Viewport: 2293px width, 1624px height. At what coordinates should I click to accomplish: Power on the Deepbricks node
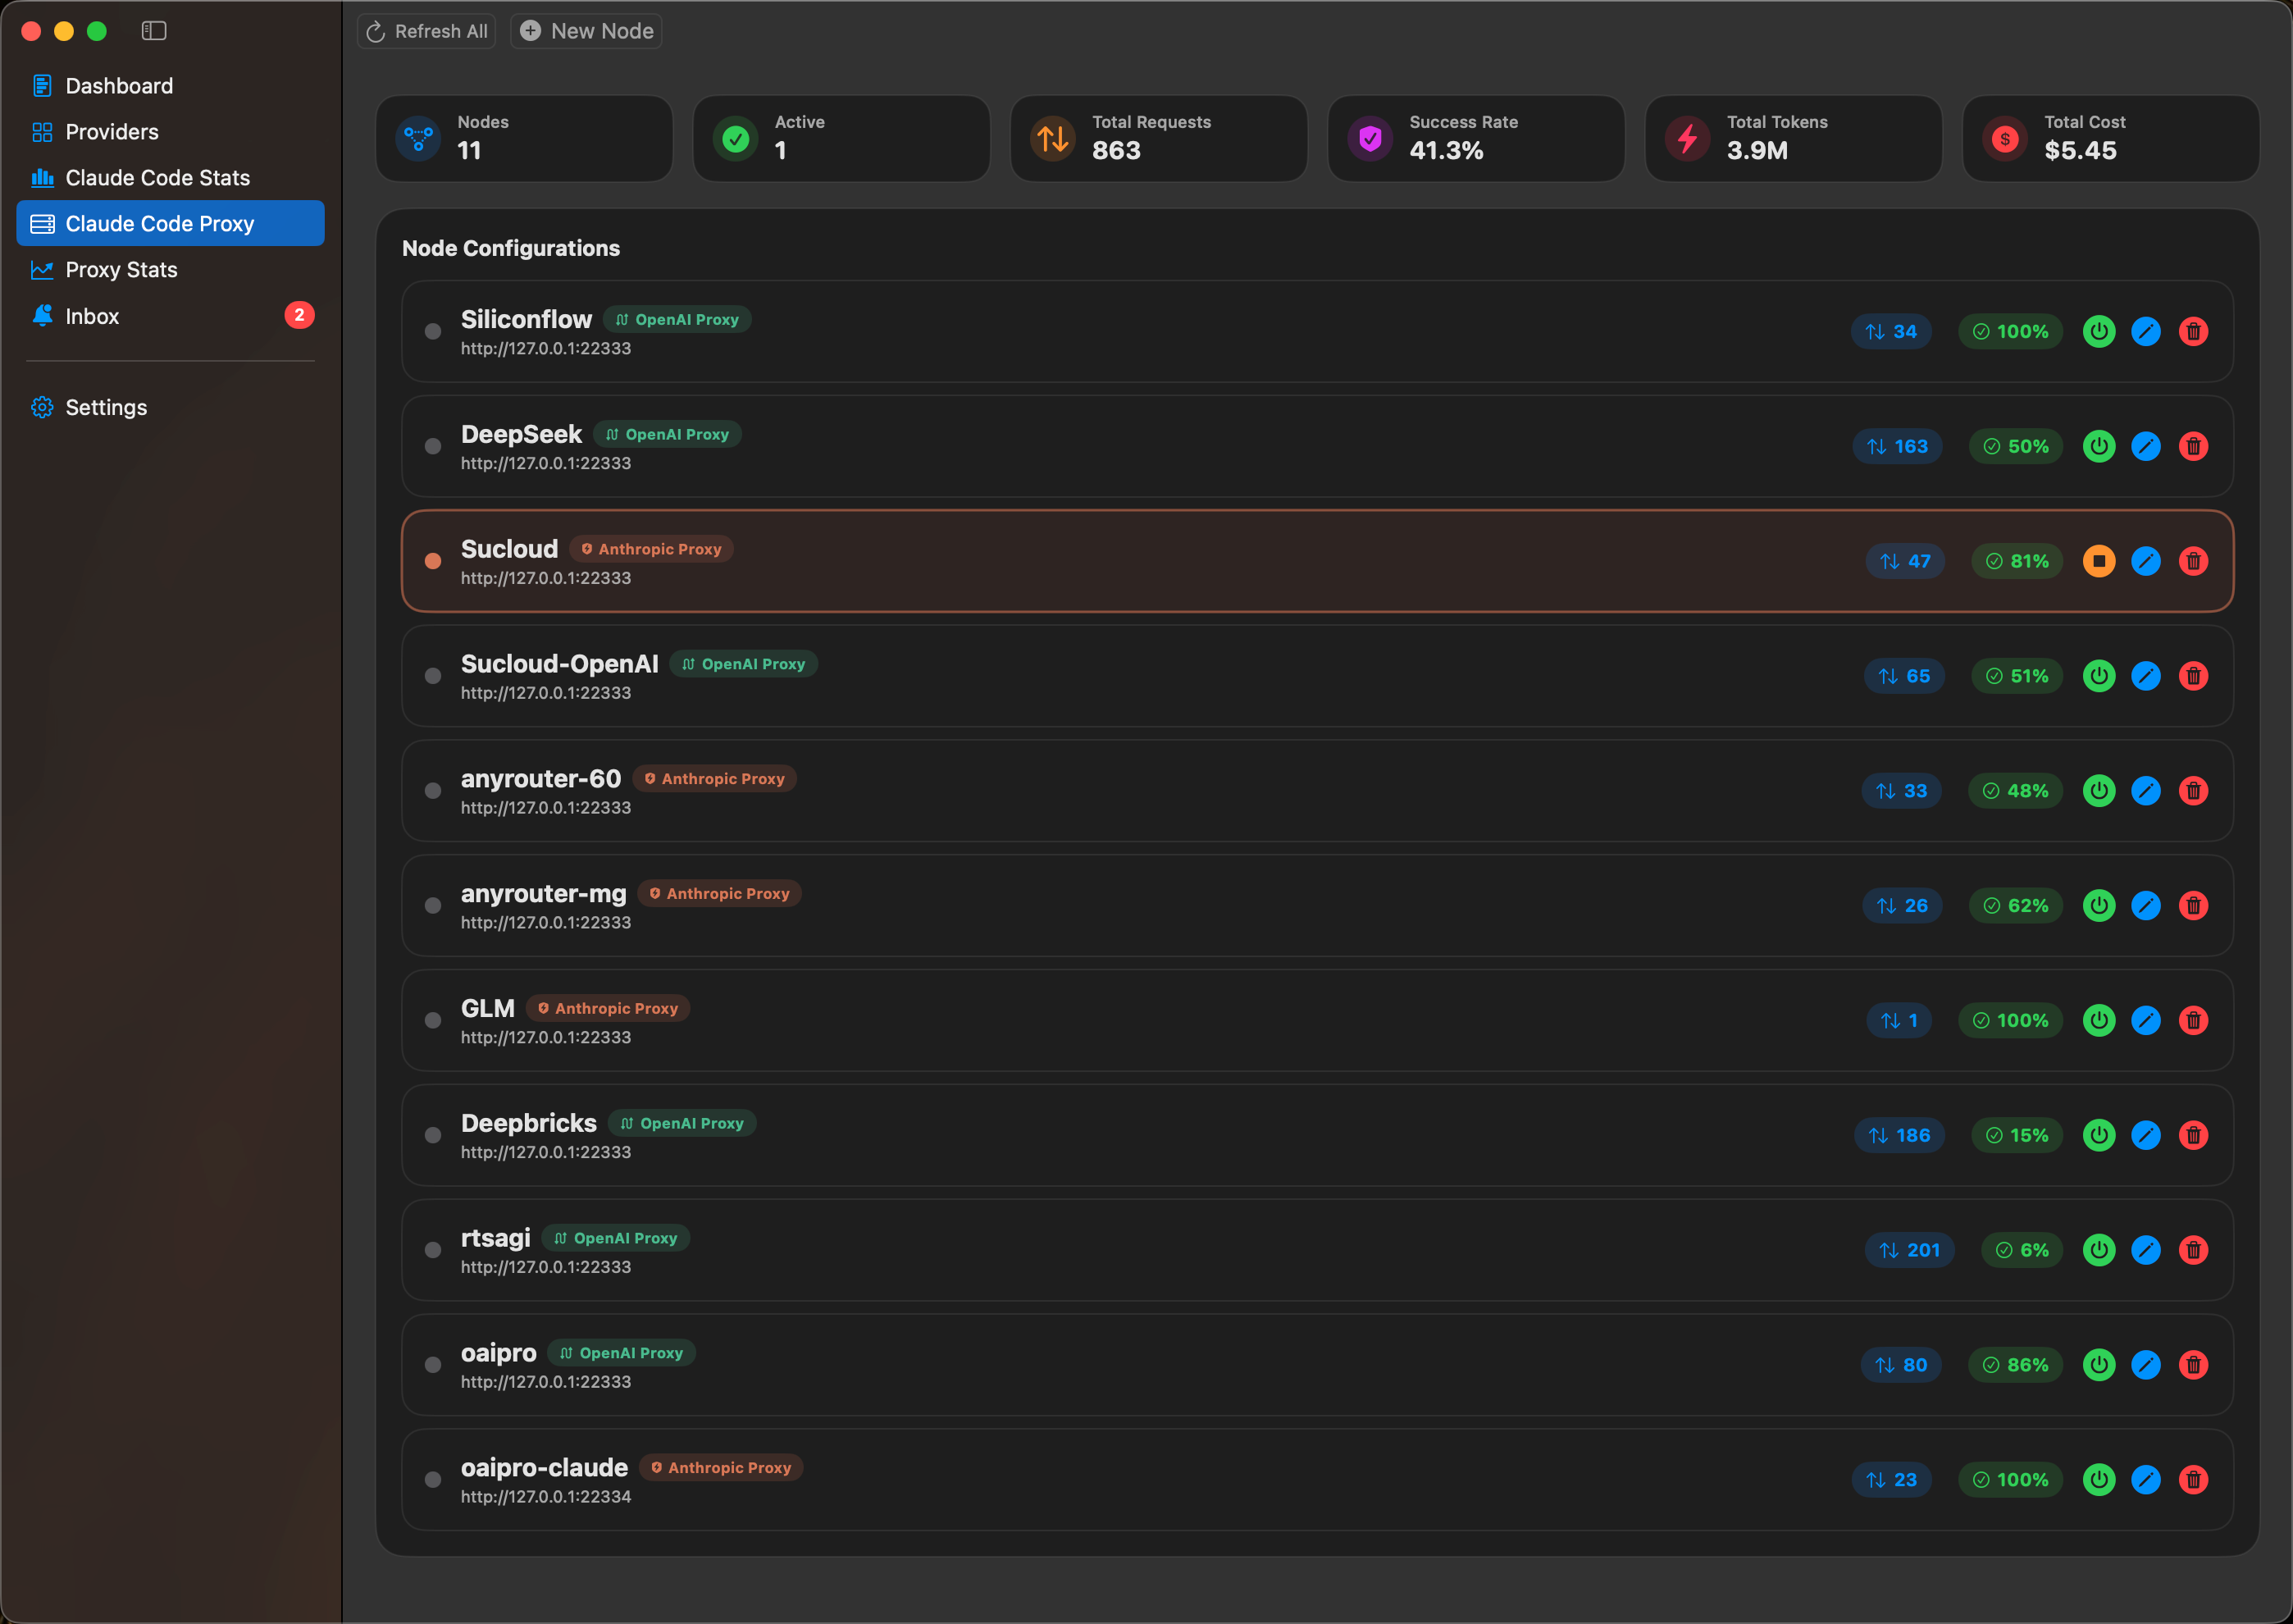[2099, 1135]
